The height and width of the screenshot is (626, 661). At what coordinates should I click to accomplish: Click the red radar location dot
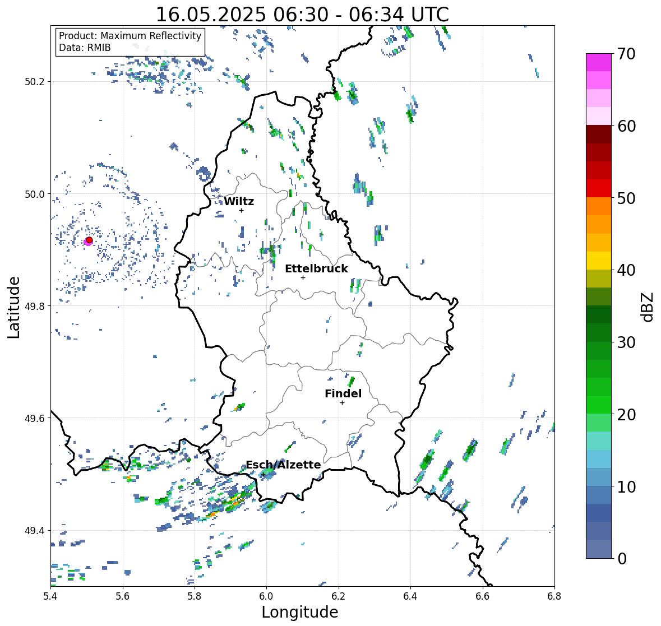(x=89, y=240)
